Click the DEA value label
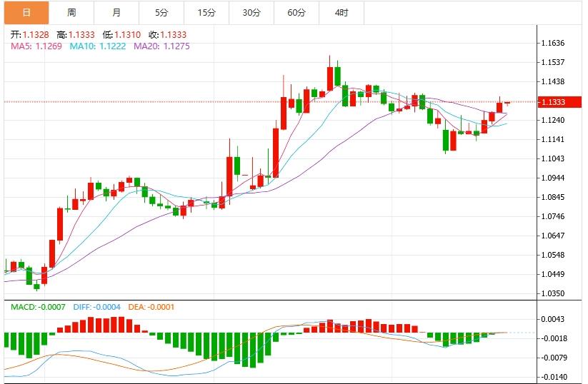Image resolution: width=588 pixels, height=384 pixels. click(151, 307)
